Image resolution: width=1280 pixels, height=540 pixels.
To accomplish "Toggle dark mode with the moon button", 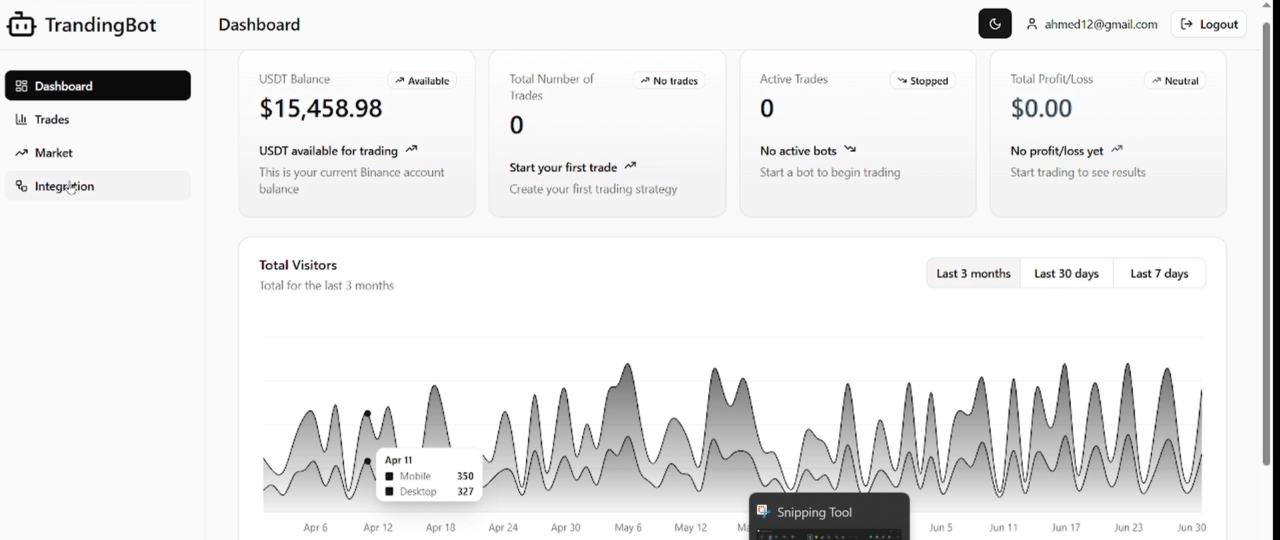I will tap(994, 24).
